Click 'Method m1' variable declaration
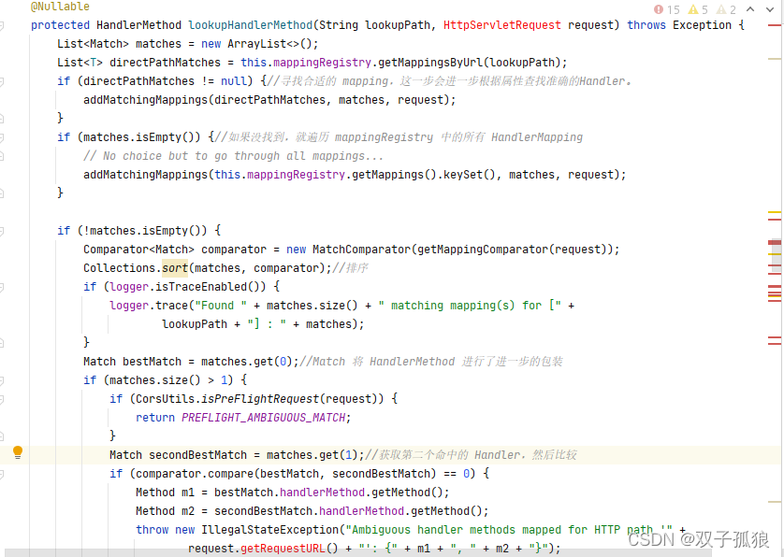The image size is (784, 557). click(x=165, y=493)
